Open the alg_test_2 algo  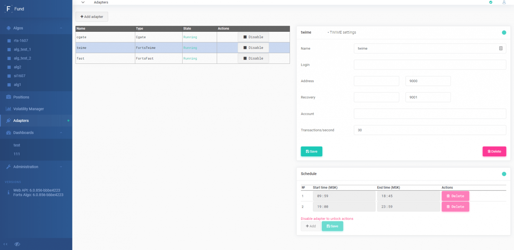coord(22,58)
